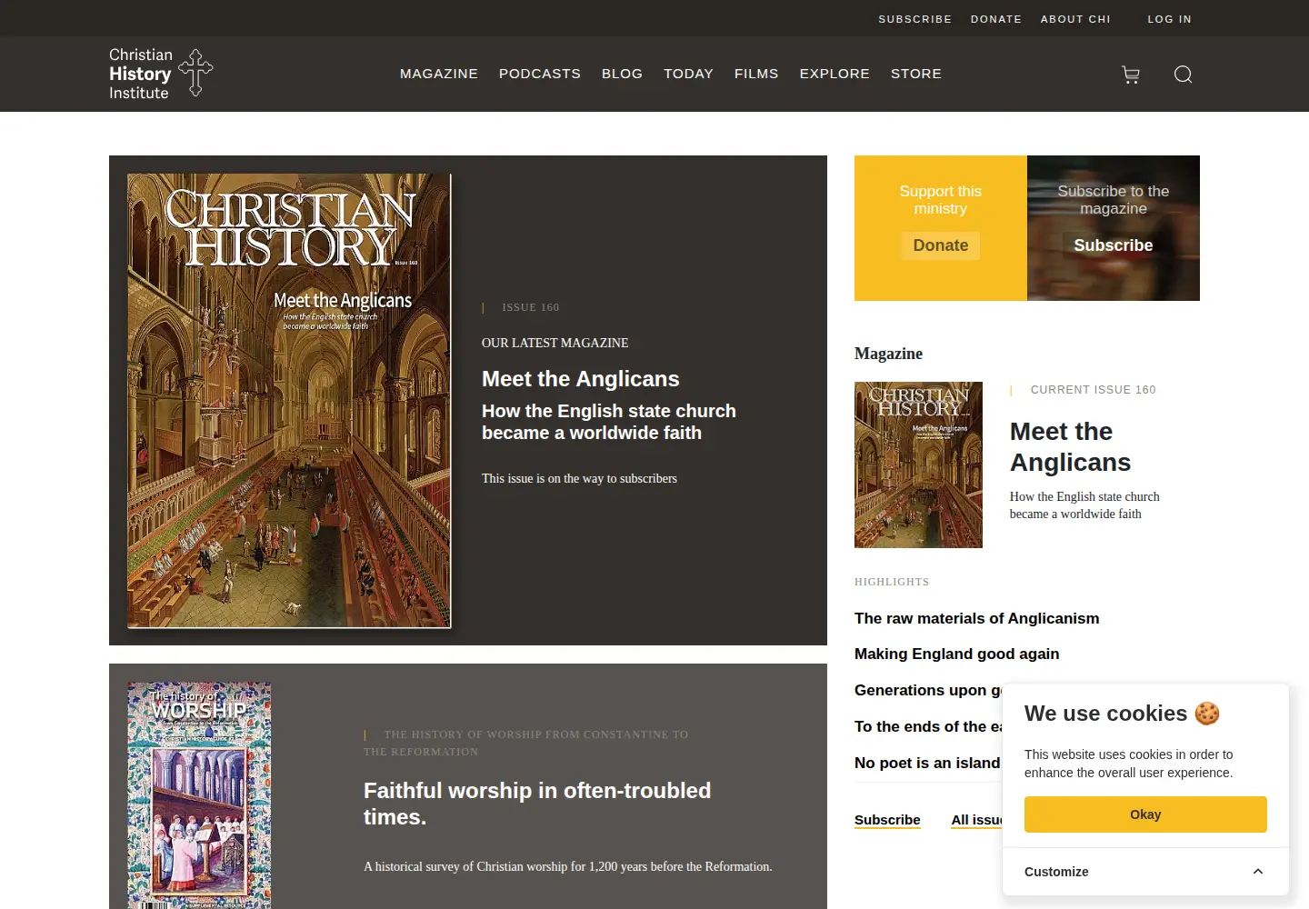The width and height of the screenshot is (1309, 909).
Task: Open the STORE menu item
Action: point(916,74)
